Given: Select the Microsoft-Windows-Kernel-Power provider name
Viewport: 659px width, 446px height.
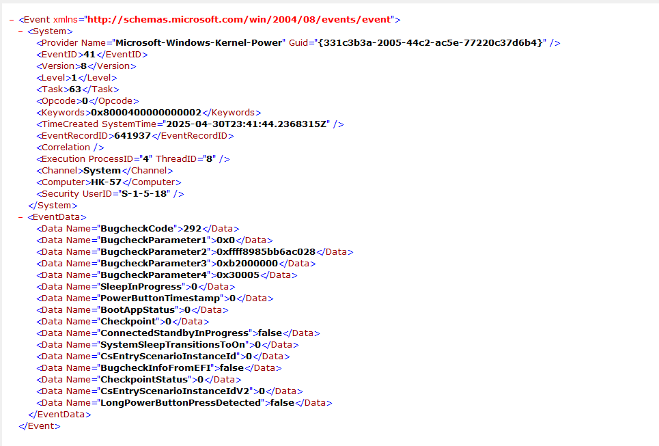Looking at the screenshot, I should point(199,43).
